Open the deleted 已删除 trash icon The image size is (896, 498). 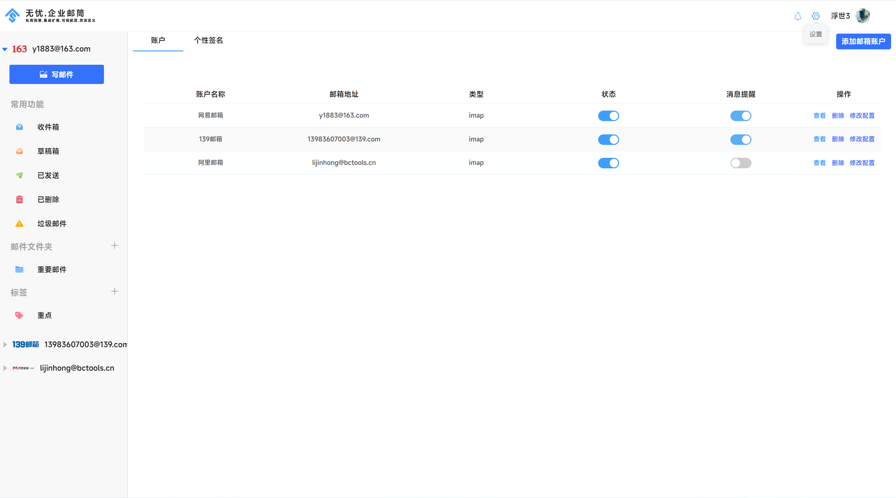(x=20, y=199)
